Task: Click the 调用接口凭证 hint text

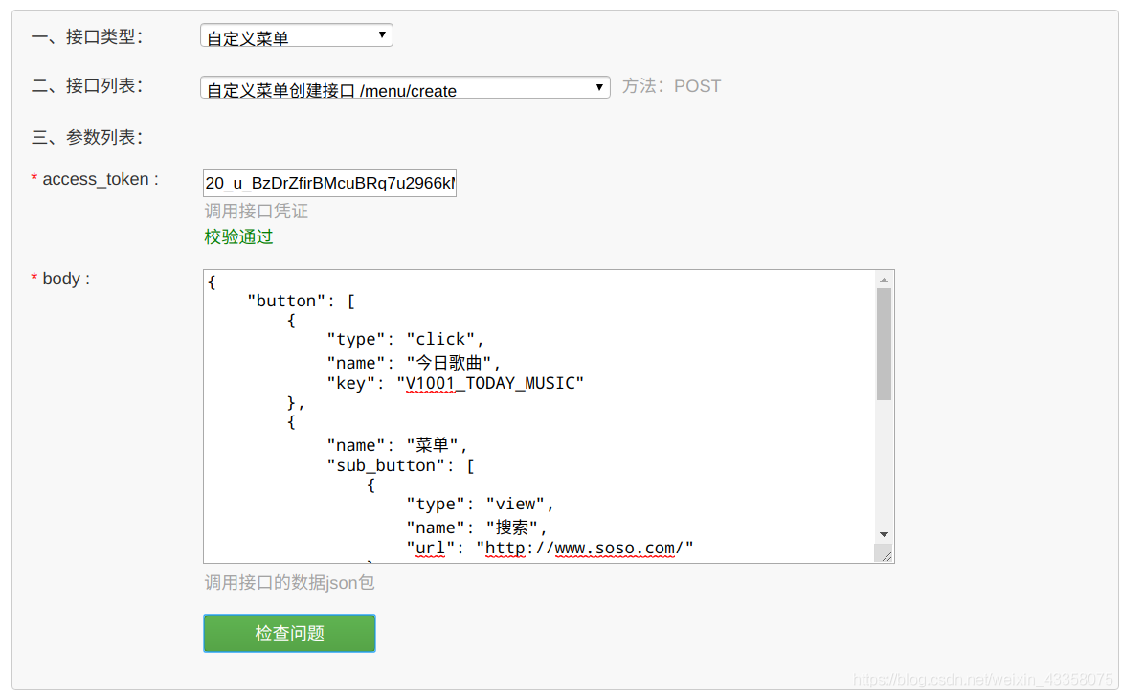Action: pyautogui.click(x=257, y=211)
